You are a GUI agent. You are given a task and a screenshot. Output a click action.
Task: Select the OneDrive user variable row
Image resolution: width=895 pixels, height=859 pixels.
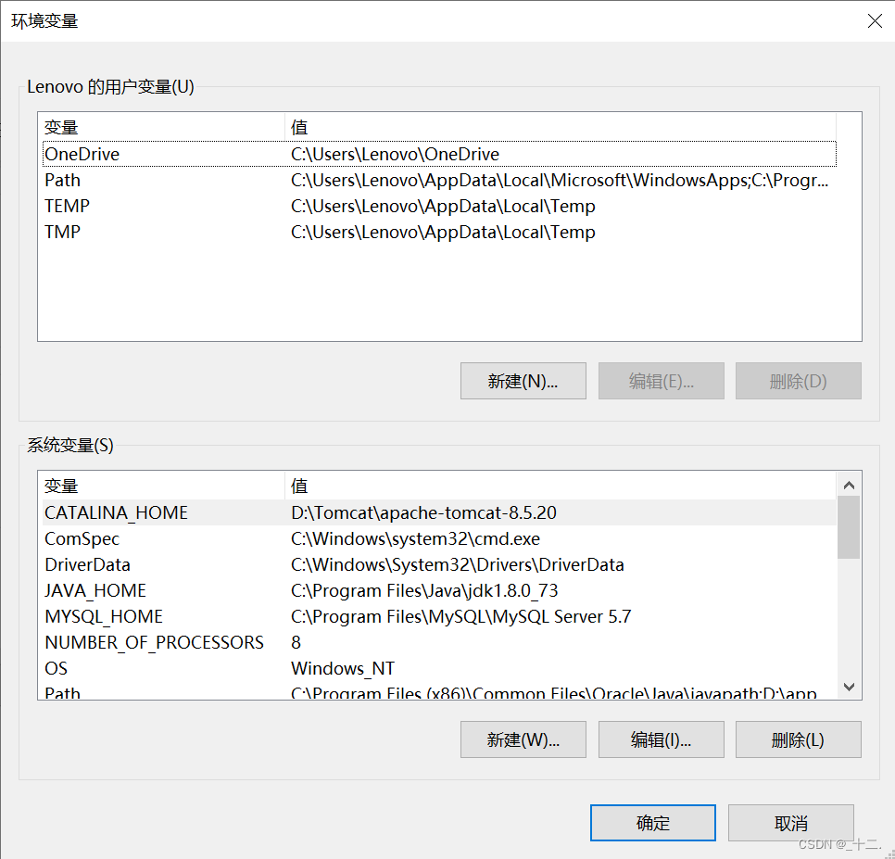point(439,154)
